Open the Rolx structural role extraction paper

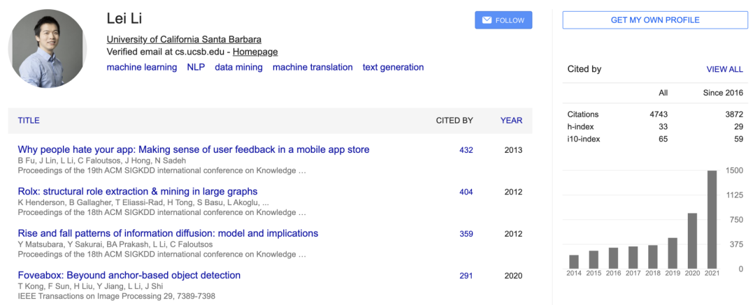138,191
